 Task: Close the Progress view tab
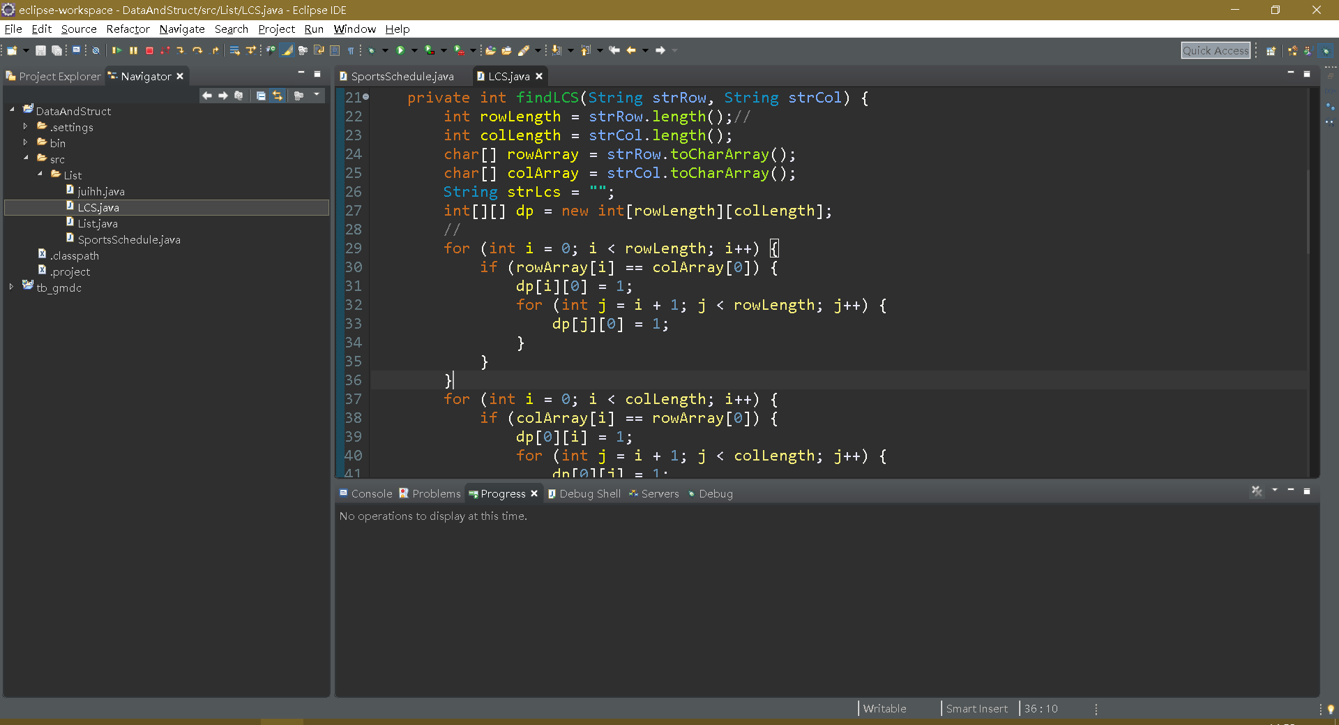(x=534, y=493)
